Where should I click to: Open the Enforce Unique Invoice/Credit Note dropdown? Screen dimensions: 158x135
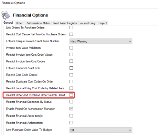pos(101,41)
